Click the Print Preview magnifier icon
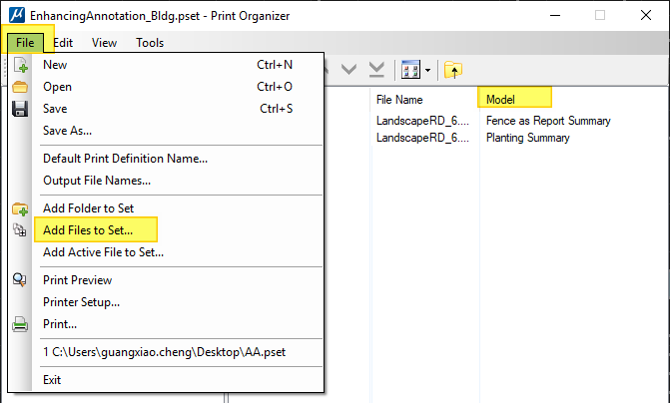Viewport: 670px width, 403px height. click(x=20, y=280)
